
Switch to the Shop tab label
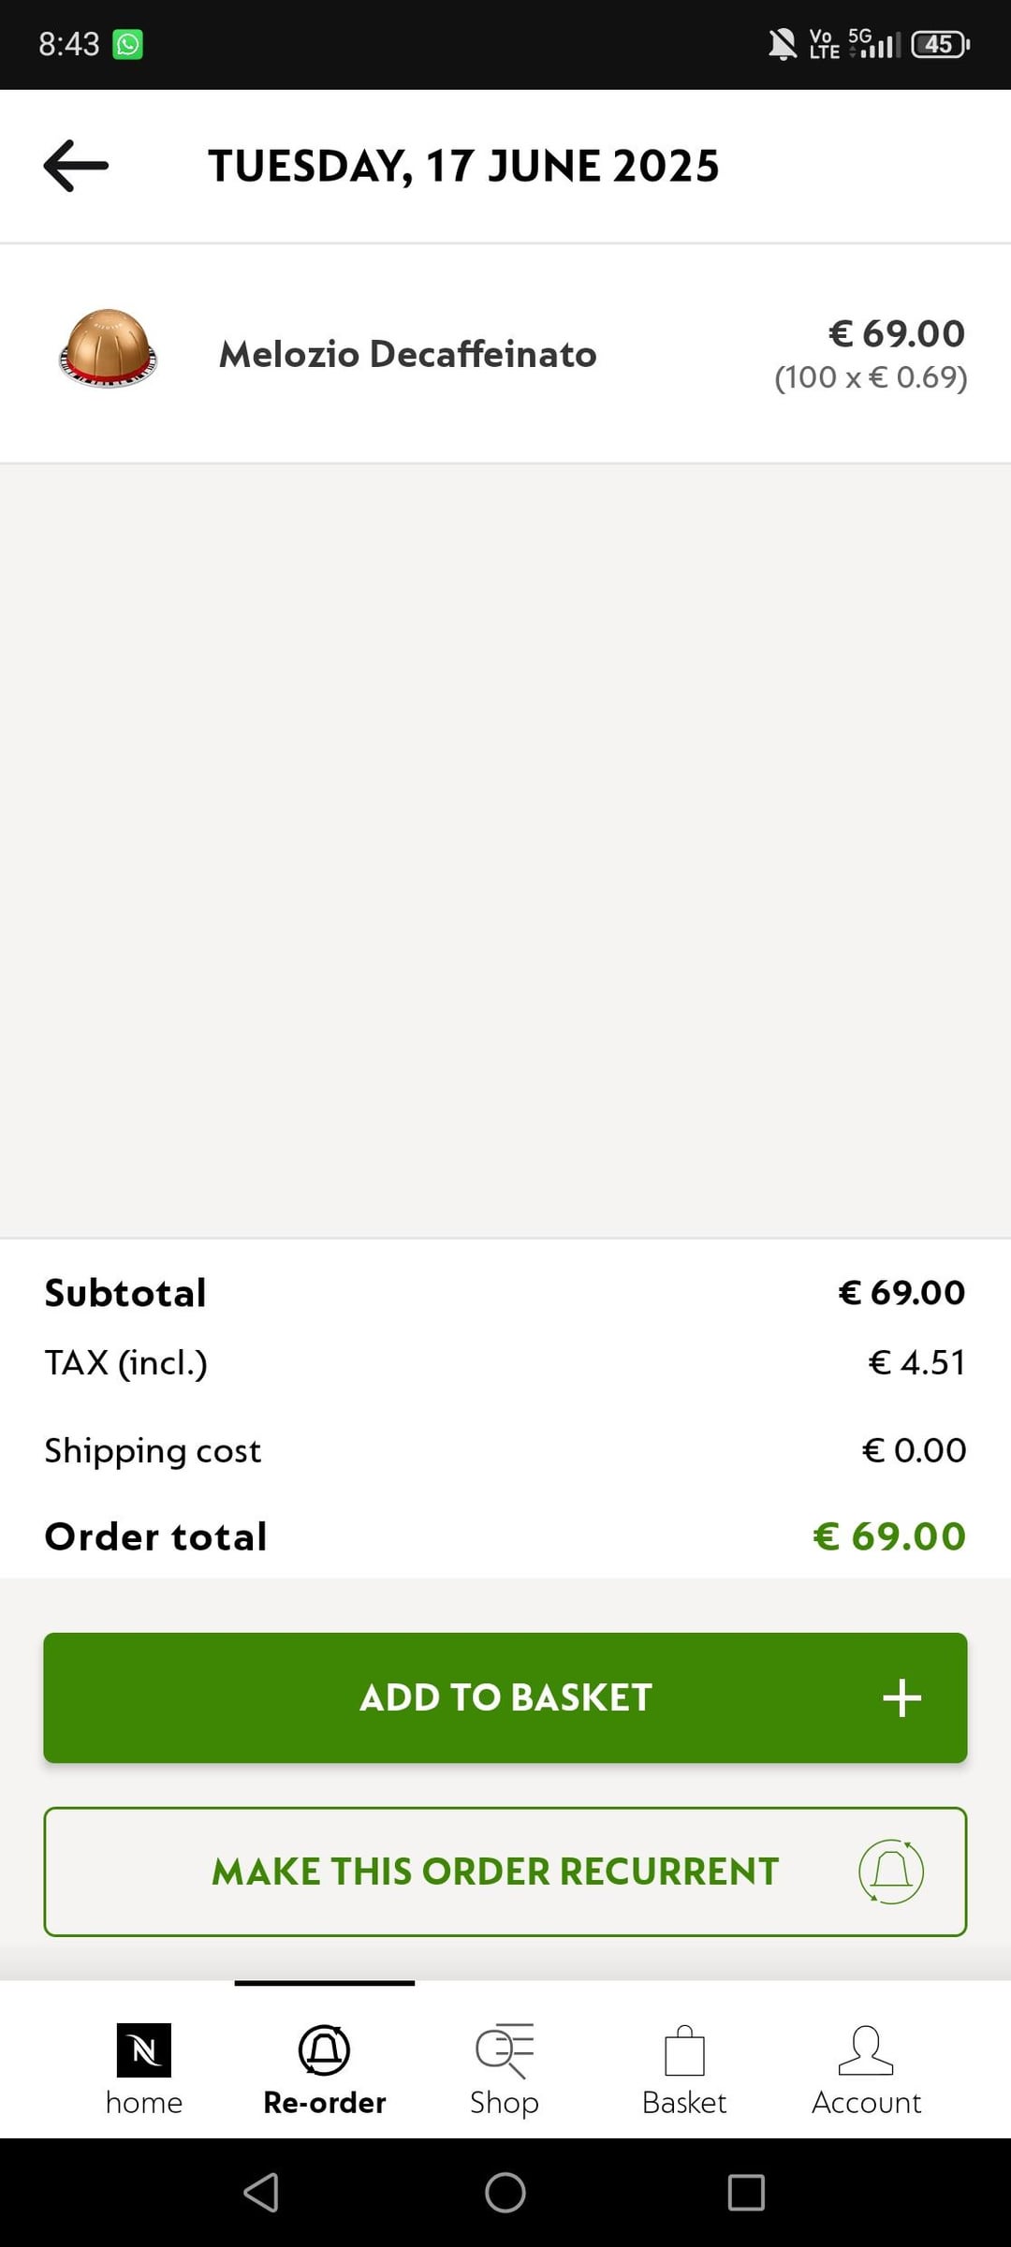[505, 2103]
